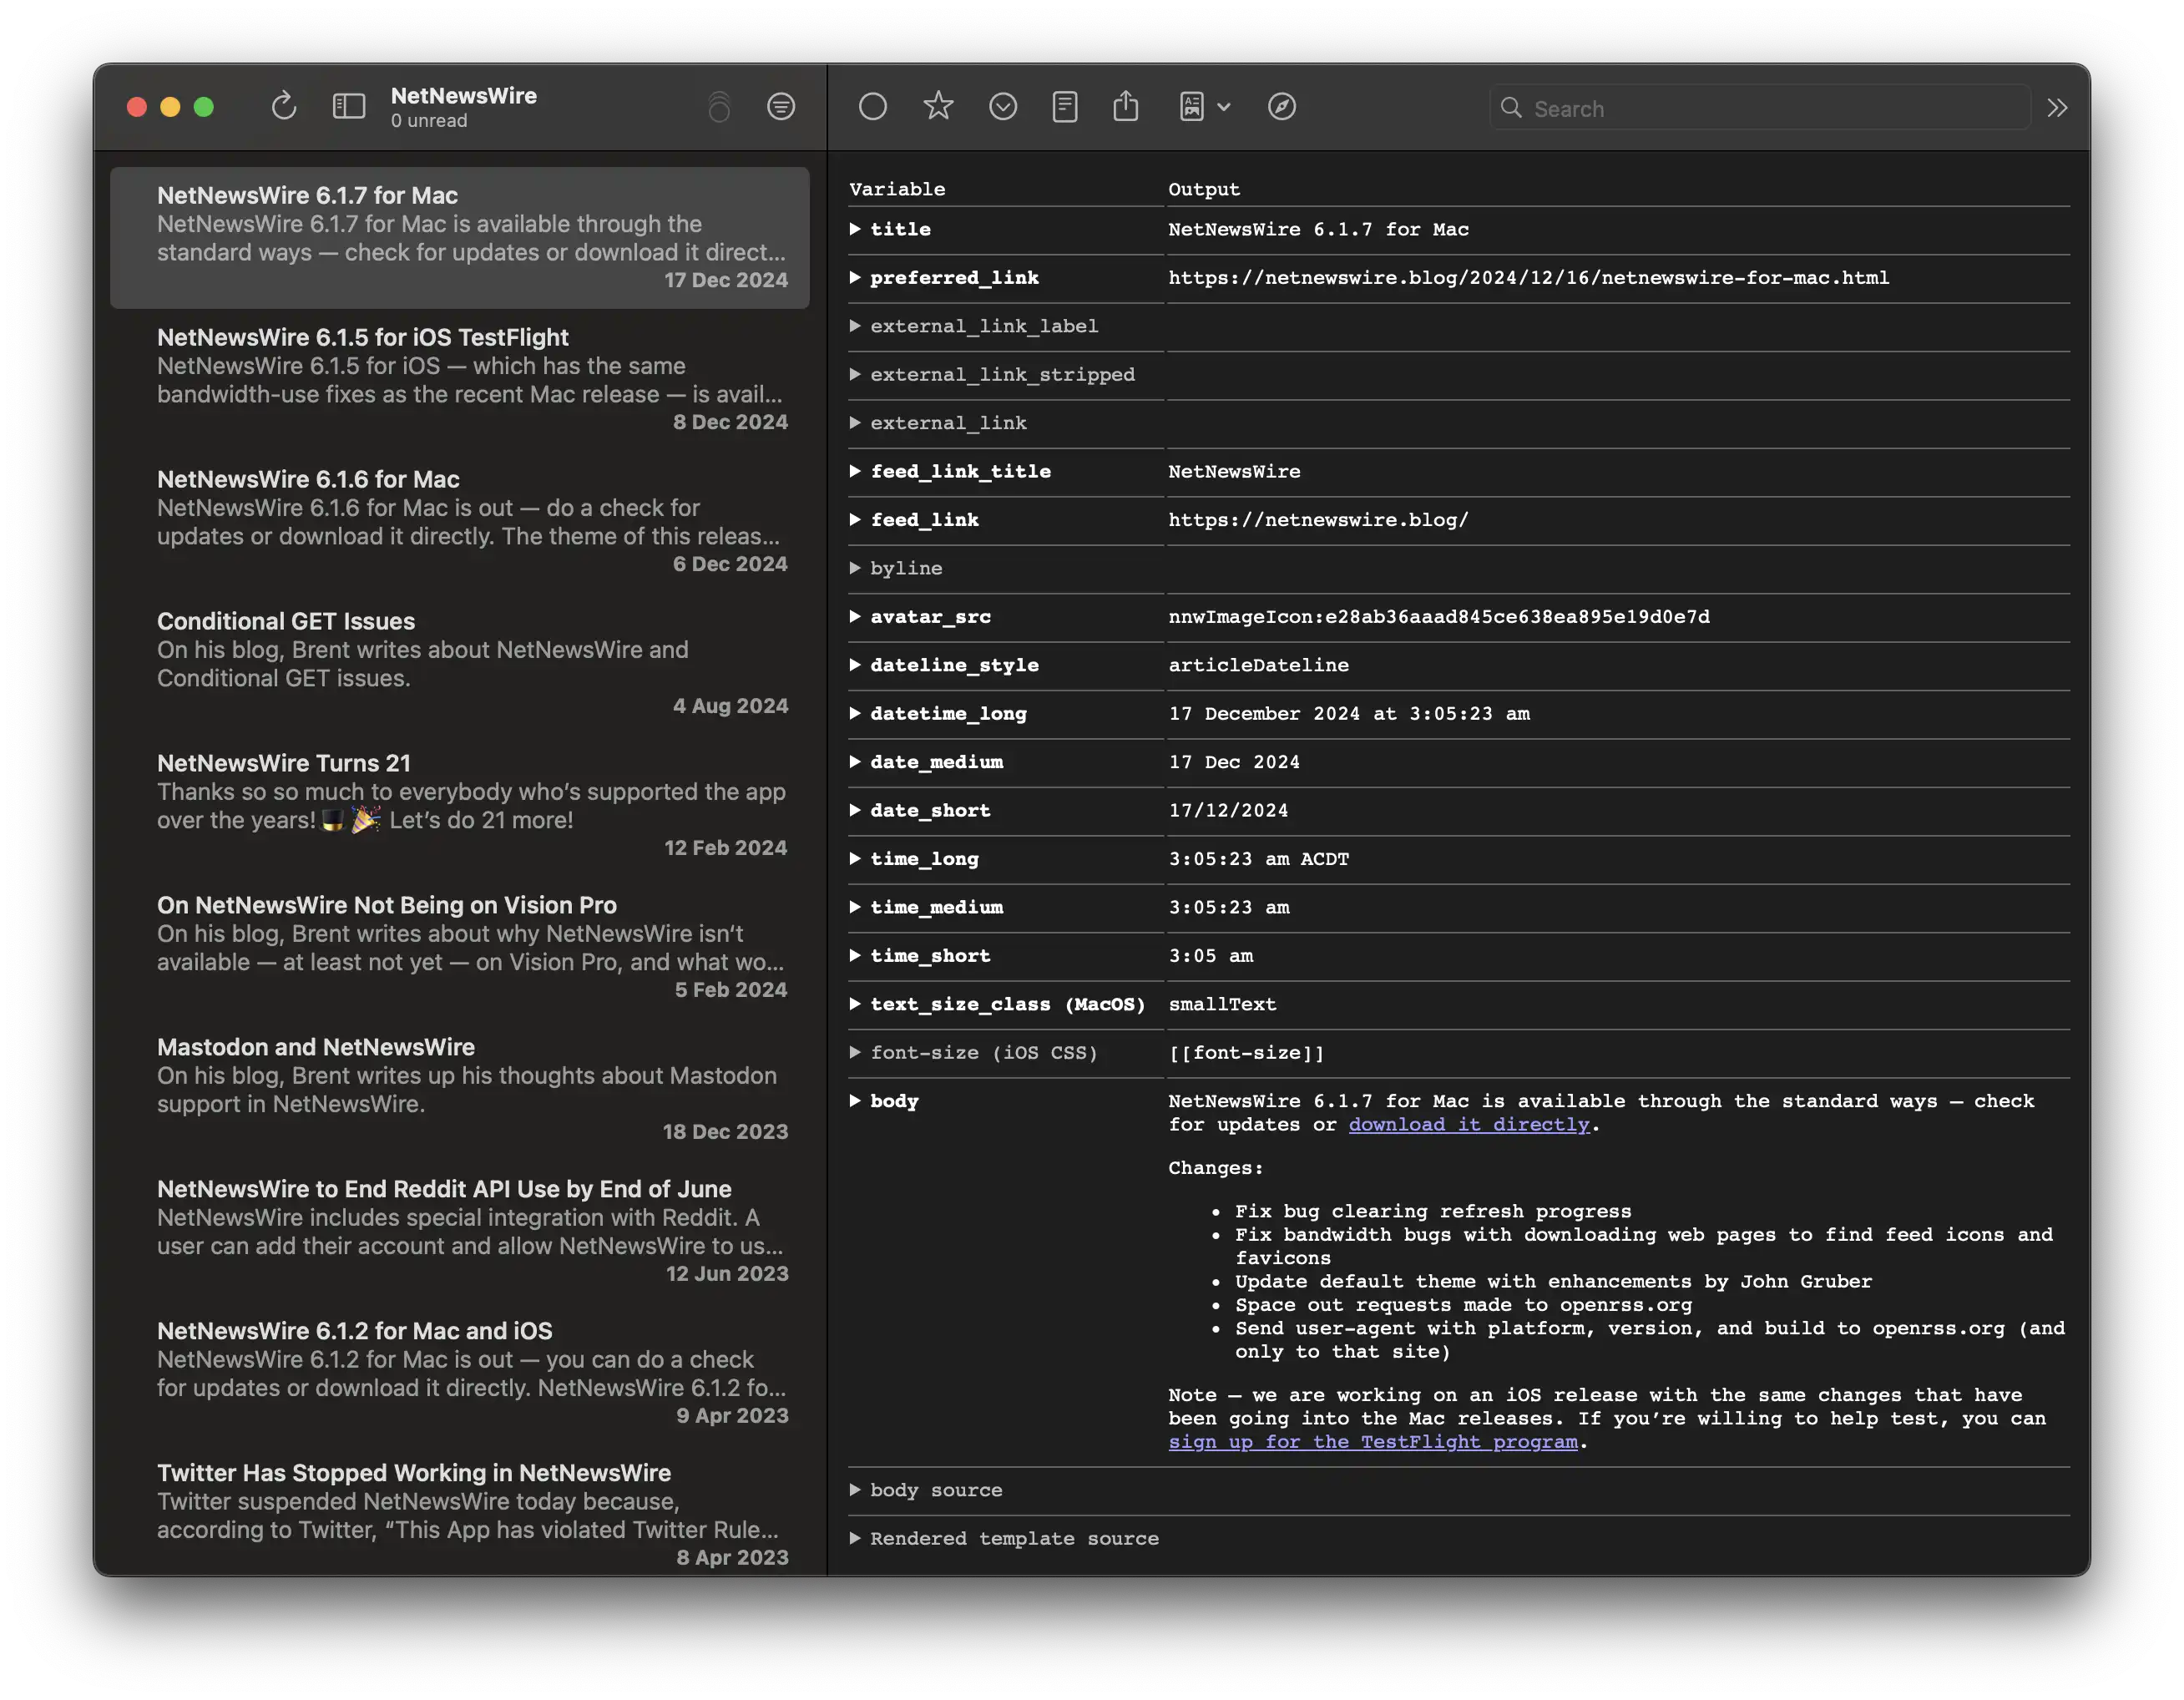Open article in browser compass icon
Image resolution: width=2184 pixels, height=1700 pixels.
tap(1282, 106)
